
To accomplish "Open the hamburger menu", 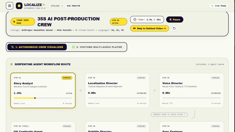I will tap(9, 6).
